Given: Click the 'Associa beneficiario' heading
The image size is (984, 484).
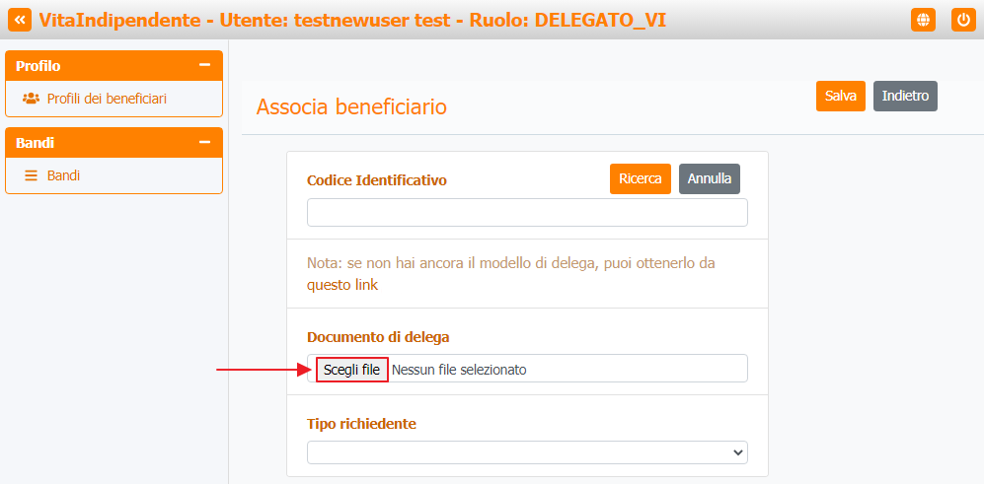Looking at the screenshot, I should coord(351,106).
